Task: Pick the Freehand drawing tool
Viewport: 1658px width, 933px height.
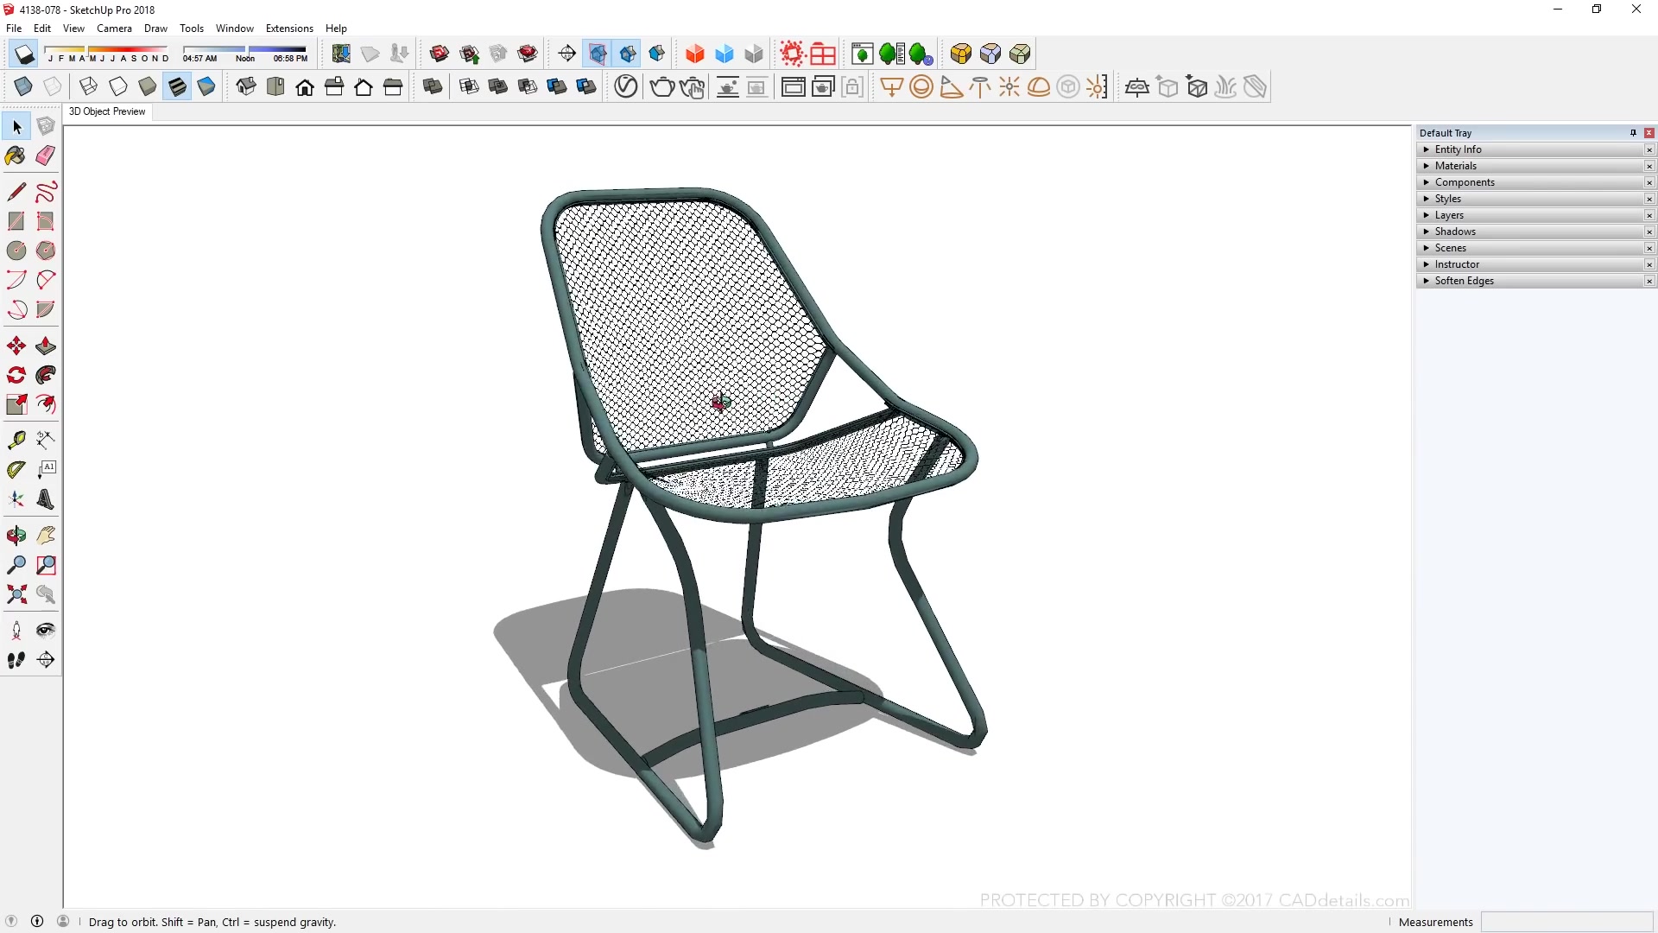Action: point(46,191)
